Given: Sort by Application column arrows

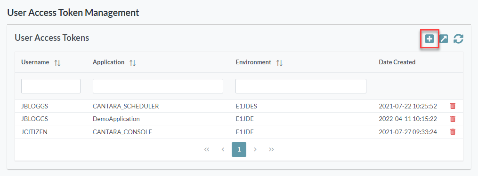Looking at the screenshot, I should 132,63.
